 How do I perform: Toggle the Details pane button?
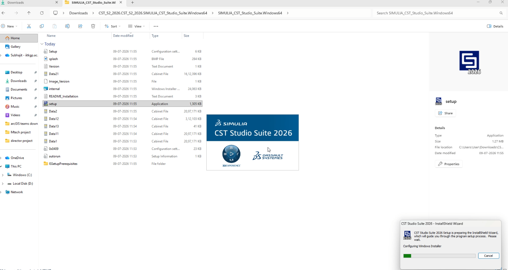click(x=495, y=26)
